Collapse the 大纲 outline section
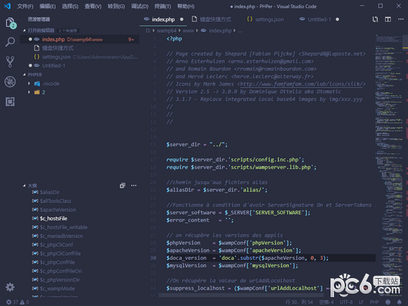This screenshot has width=408, height=306. pos(32,186)
